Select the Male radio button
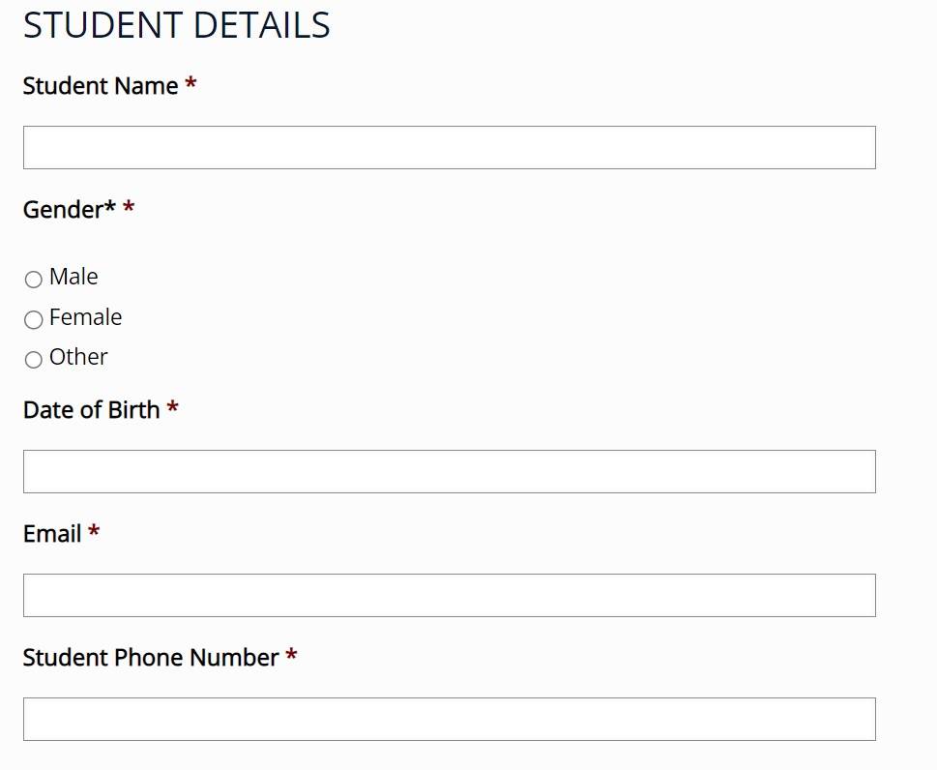Screen dimensions: 937x770 pyautogui.click(x=34, y=280)
